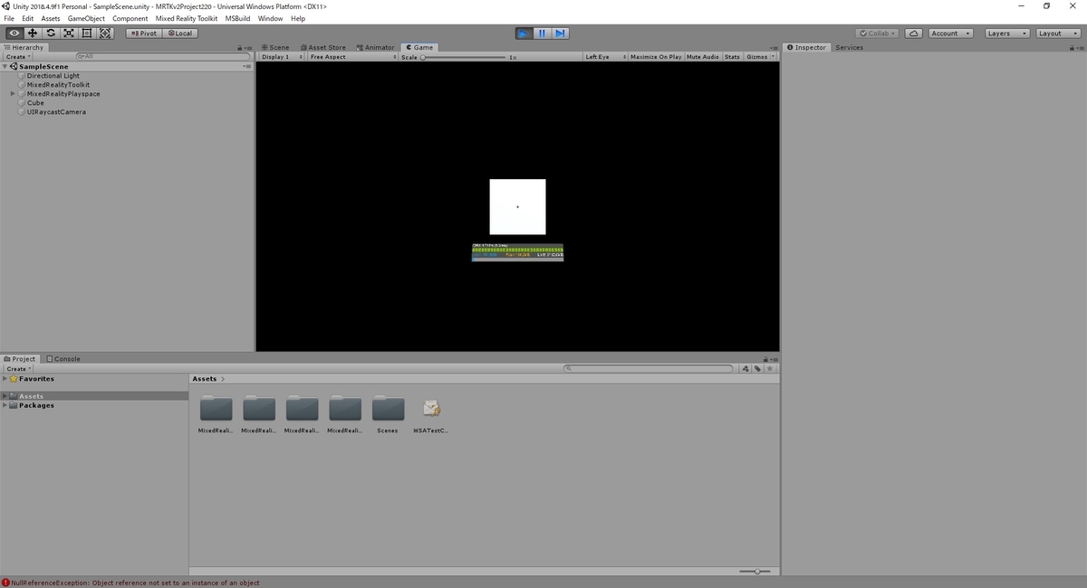Select the Rotate tool
Image resolution: width=1087 pixels, height=588 pixels.
click(x=51, y=33)
